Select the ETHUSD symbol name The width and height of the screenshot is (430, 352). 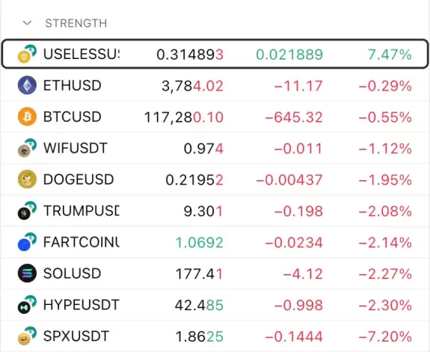[x=73, y=85]
